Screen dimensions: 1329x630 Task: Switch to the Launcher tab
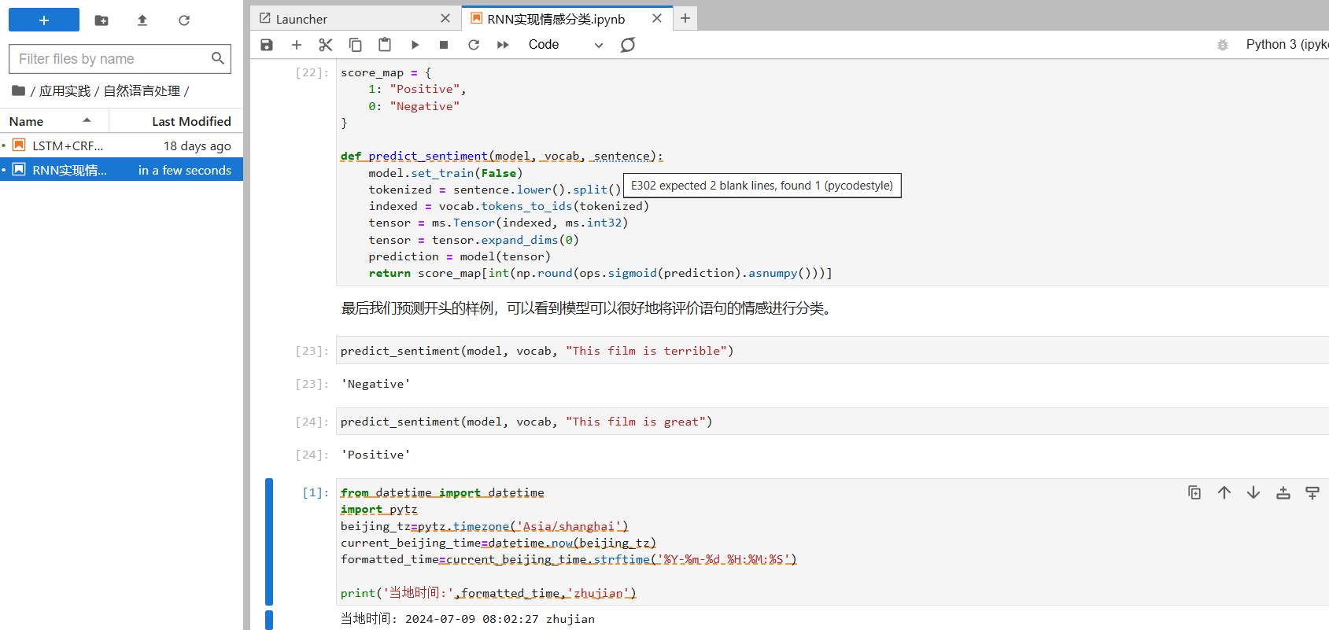pyautogui.click(x=354, y=19)
